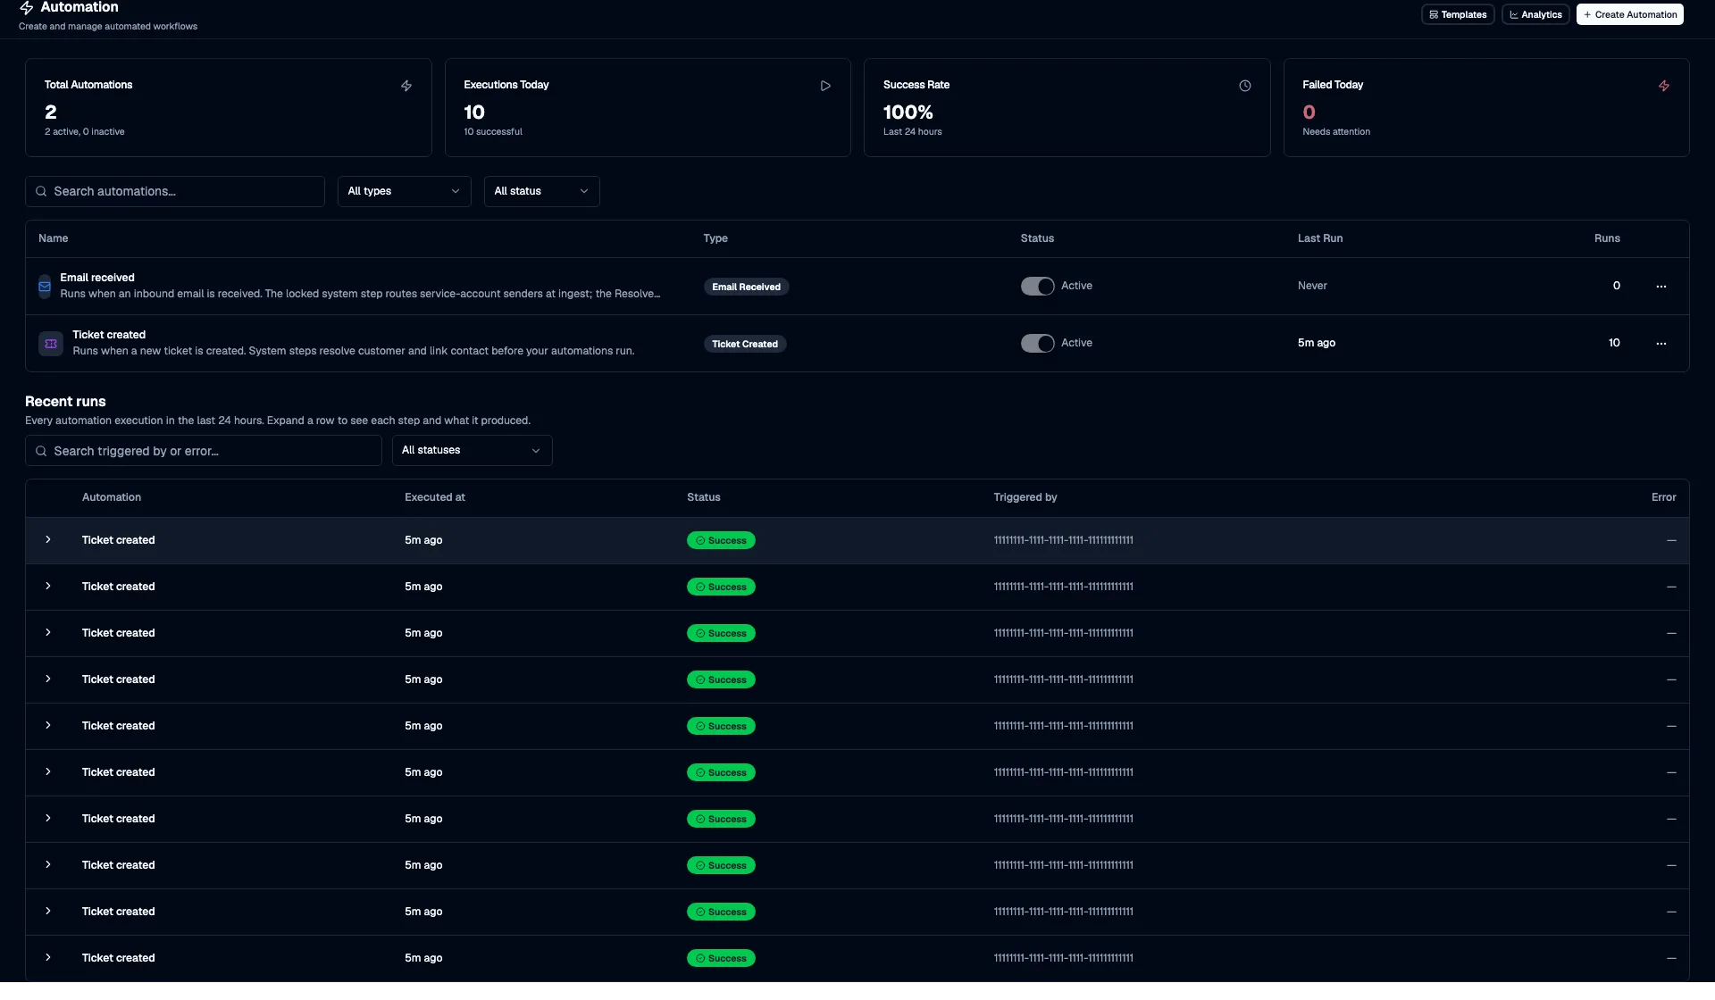Open the Analytics button

point(1535,14)
